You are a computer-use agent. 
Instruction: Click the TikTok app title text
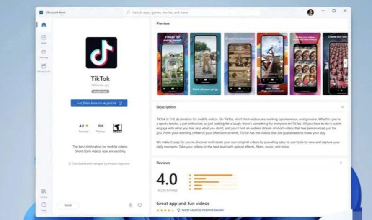101,78
